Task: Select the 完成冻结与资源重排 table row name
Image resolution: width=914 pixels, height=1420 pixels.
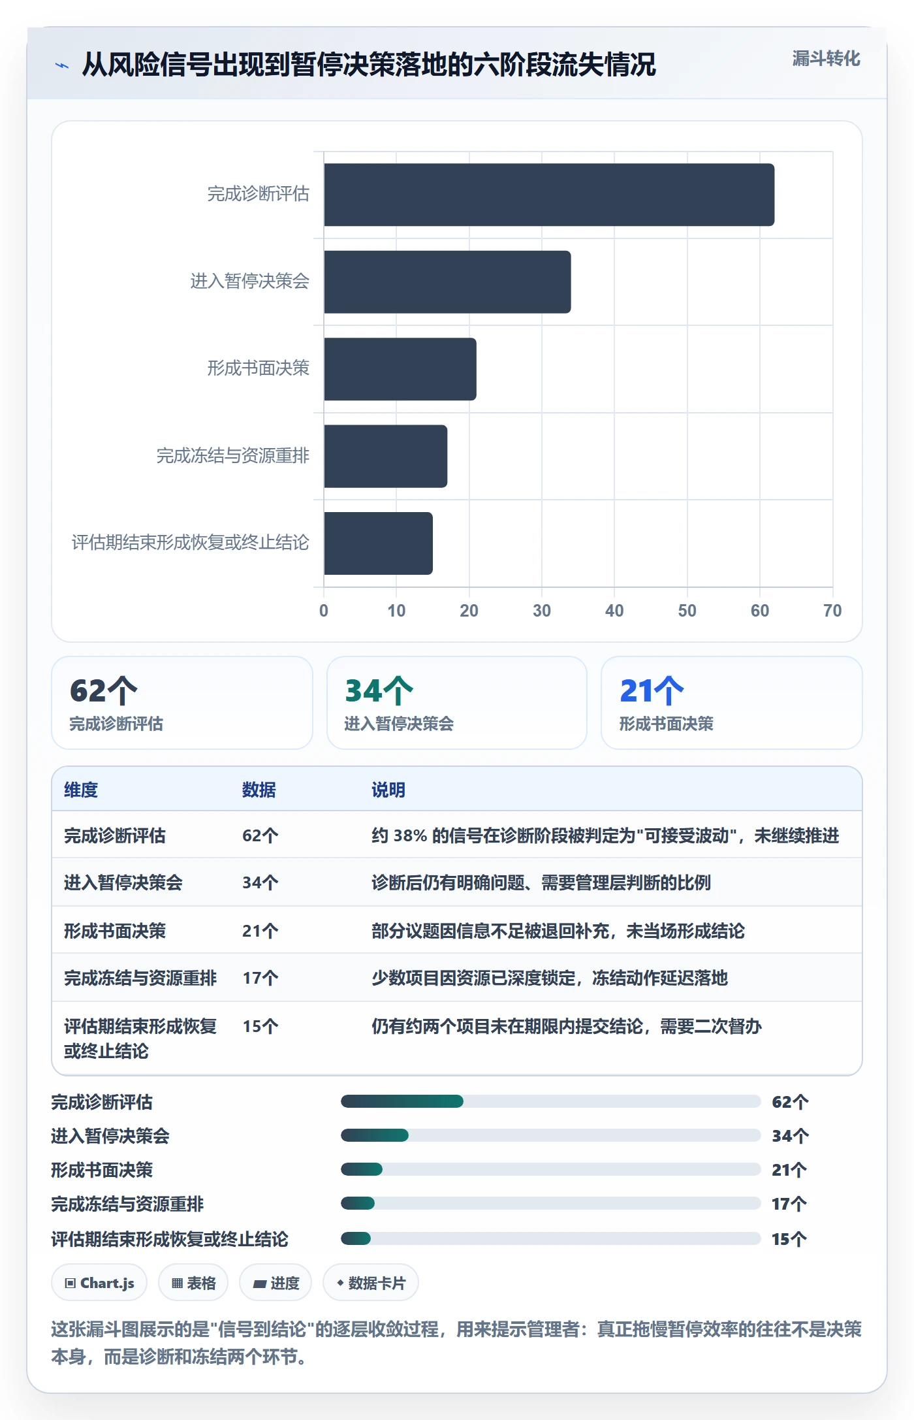Action: 140,978
